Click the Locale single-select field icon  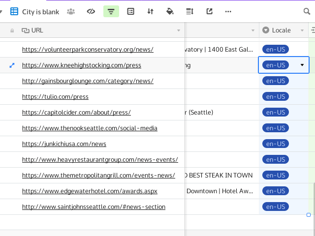pos(266,30)
